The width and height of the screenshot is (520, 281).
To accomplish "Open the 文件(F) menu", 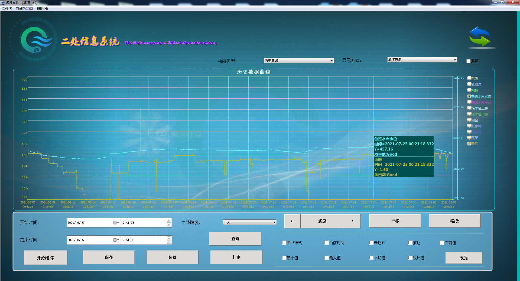I will pyautogui.click(x=7, y=9).
